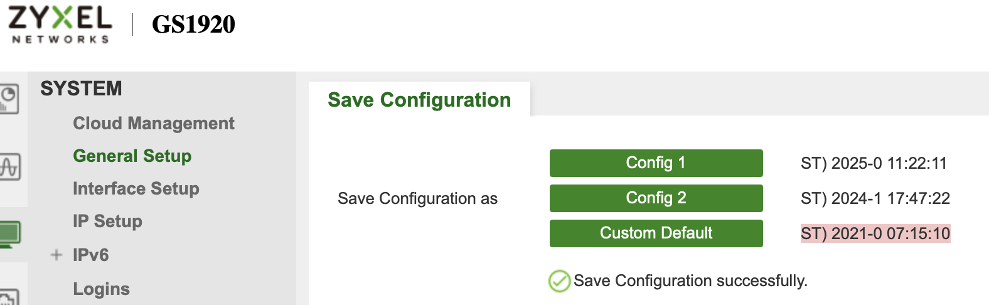Go to Interface Setup page
The width and height of the screenshot is (989, 305).
click(x=136, y=188)
